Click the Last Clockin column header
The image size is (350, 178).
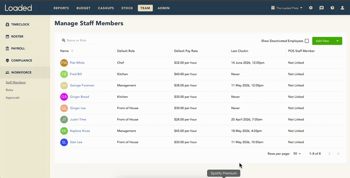pos(240,51)
